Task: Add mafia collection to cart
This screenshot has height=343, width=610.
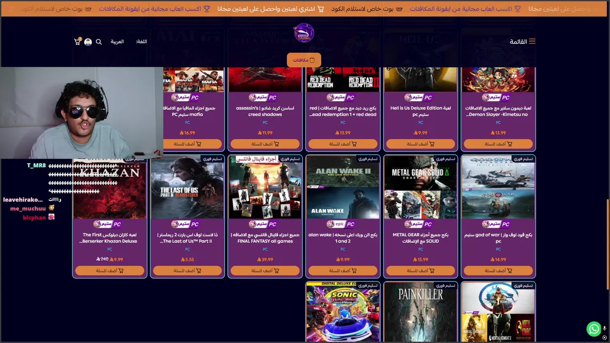Action: 187,144
